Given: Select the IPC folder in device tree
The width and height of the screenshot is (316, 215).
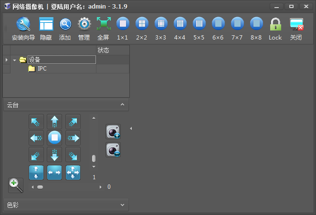Looking at the screenshot, I should pyautogui.click(x=42, y=69).
